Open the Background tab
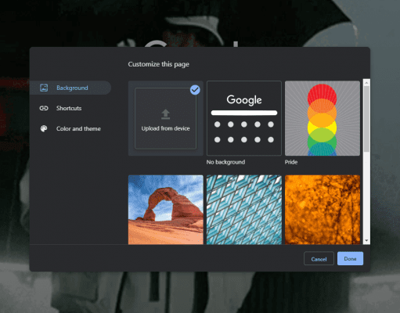This screenshot has height=313, width=400. point(70,88)
